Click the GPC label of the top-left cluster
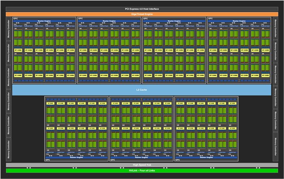This screenshot has height=179, width=284. [x=16, y=18]
